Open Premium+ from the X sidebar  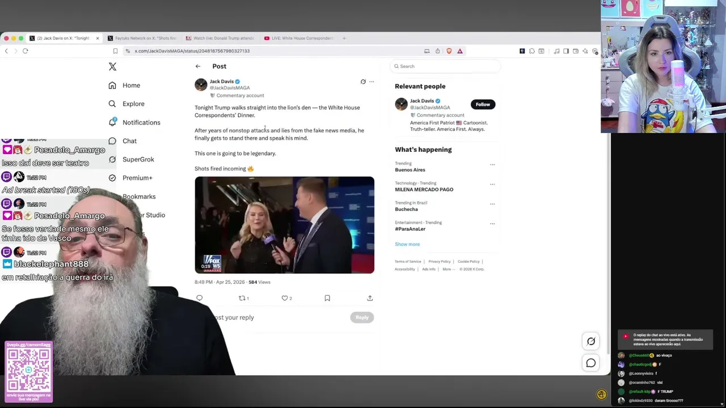(137, 178)
